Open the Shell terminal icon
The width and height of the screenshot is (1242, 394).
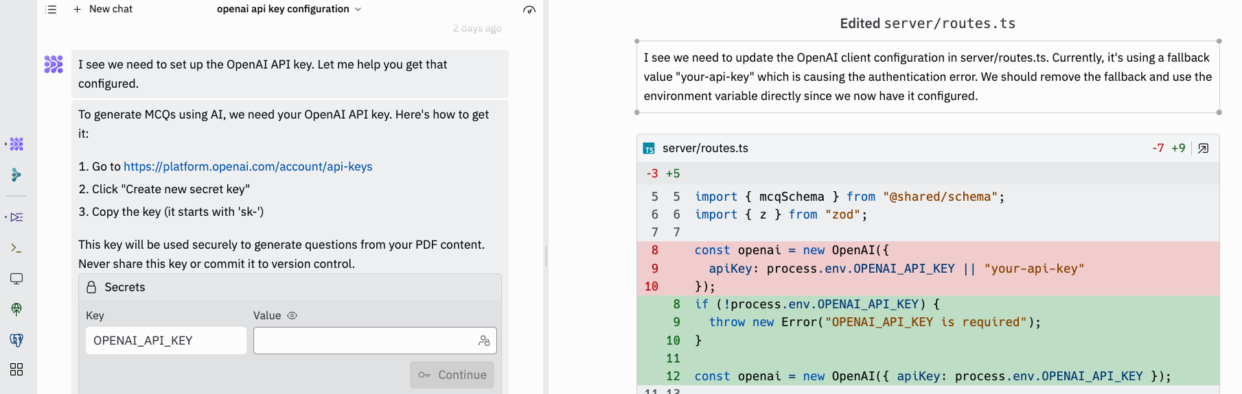16,248
